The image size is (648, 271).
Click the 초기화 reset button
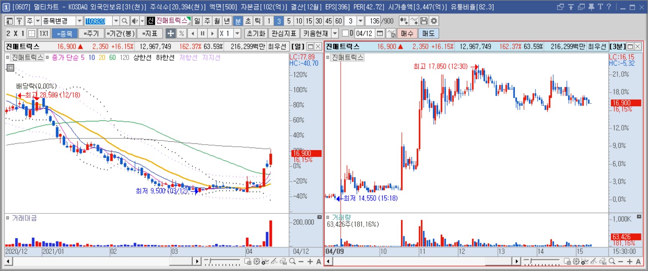click(256, 33)
